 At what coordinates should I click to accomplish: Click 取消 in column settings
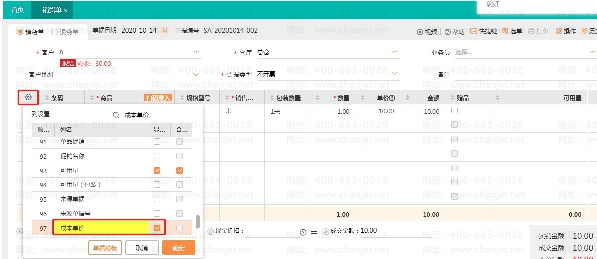[142, 248]
